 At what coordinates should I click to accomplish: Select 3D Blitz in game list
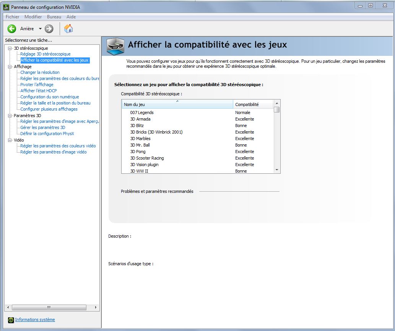coord(197,126)
